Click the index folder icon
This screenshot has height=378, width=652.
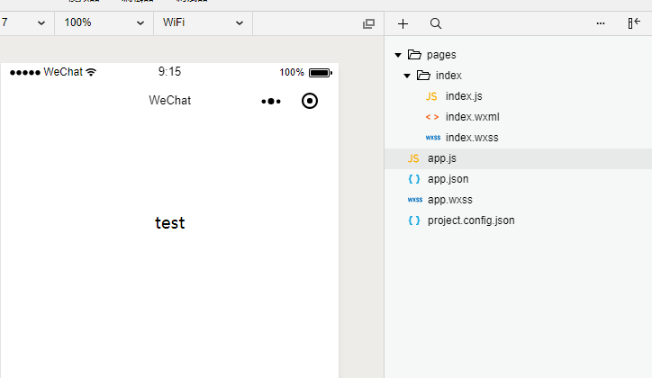click(423, 76)
